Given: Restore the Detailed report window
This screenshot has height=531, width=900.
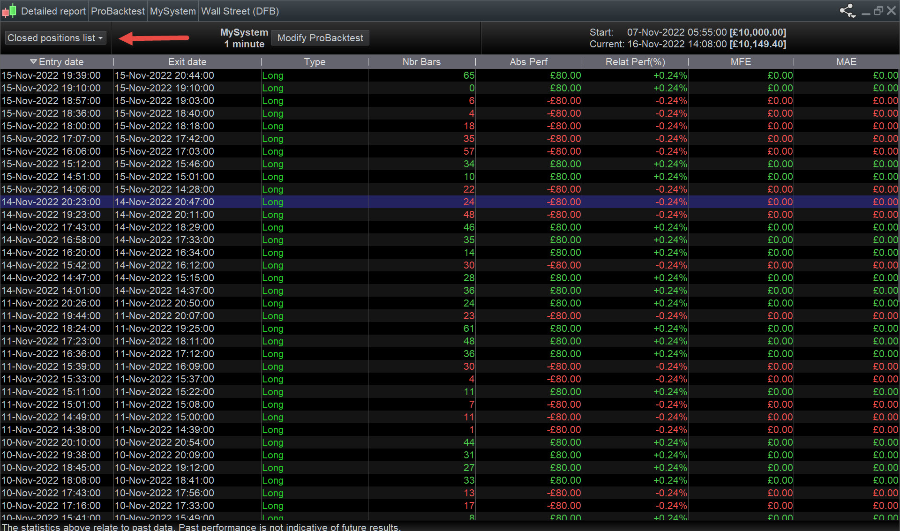Looking at the screenshot, I should pyautogui.click(x=878, y=10).
